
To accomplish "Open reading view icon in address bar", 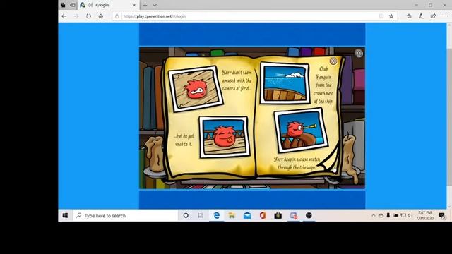I will pos(381,16).
